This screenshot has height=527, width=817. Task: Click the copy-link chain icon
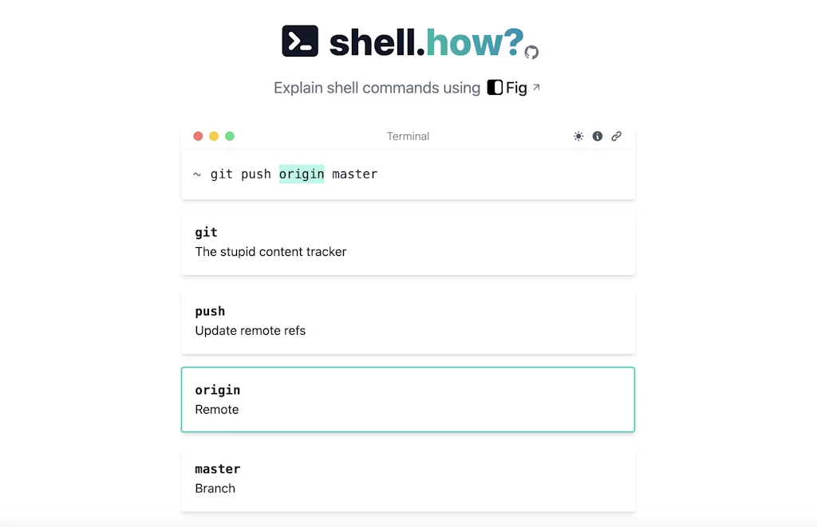pos(617,136)
